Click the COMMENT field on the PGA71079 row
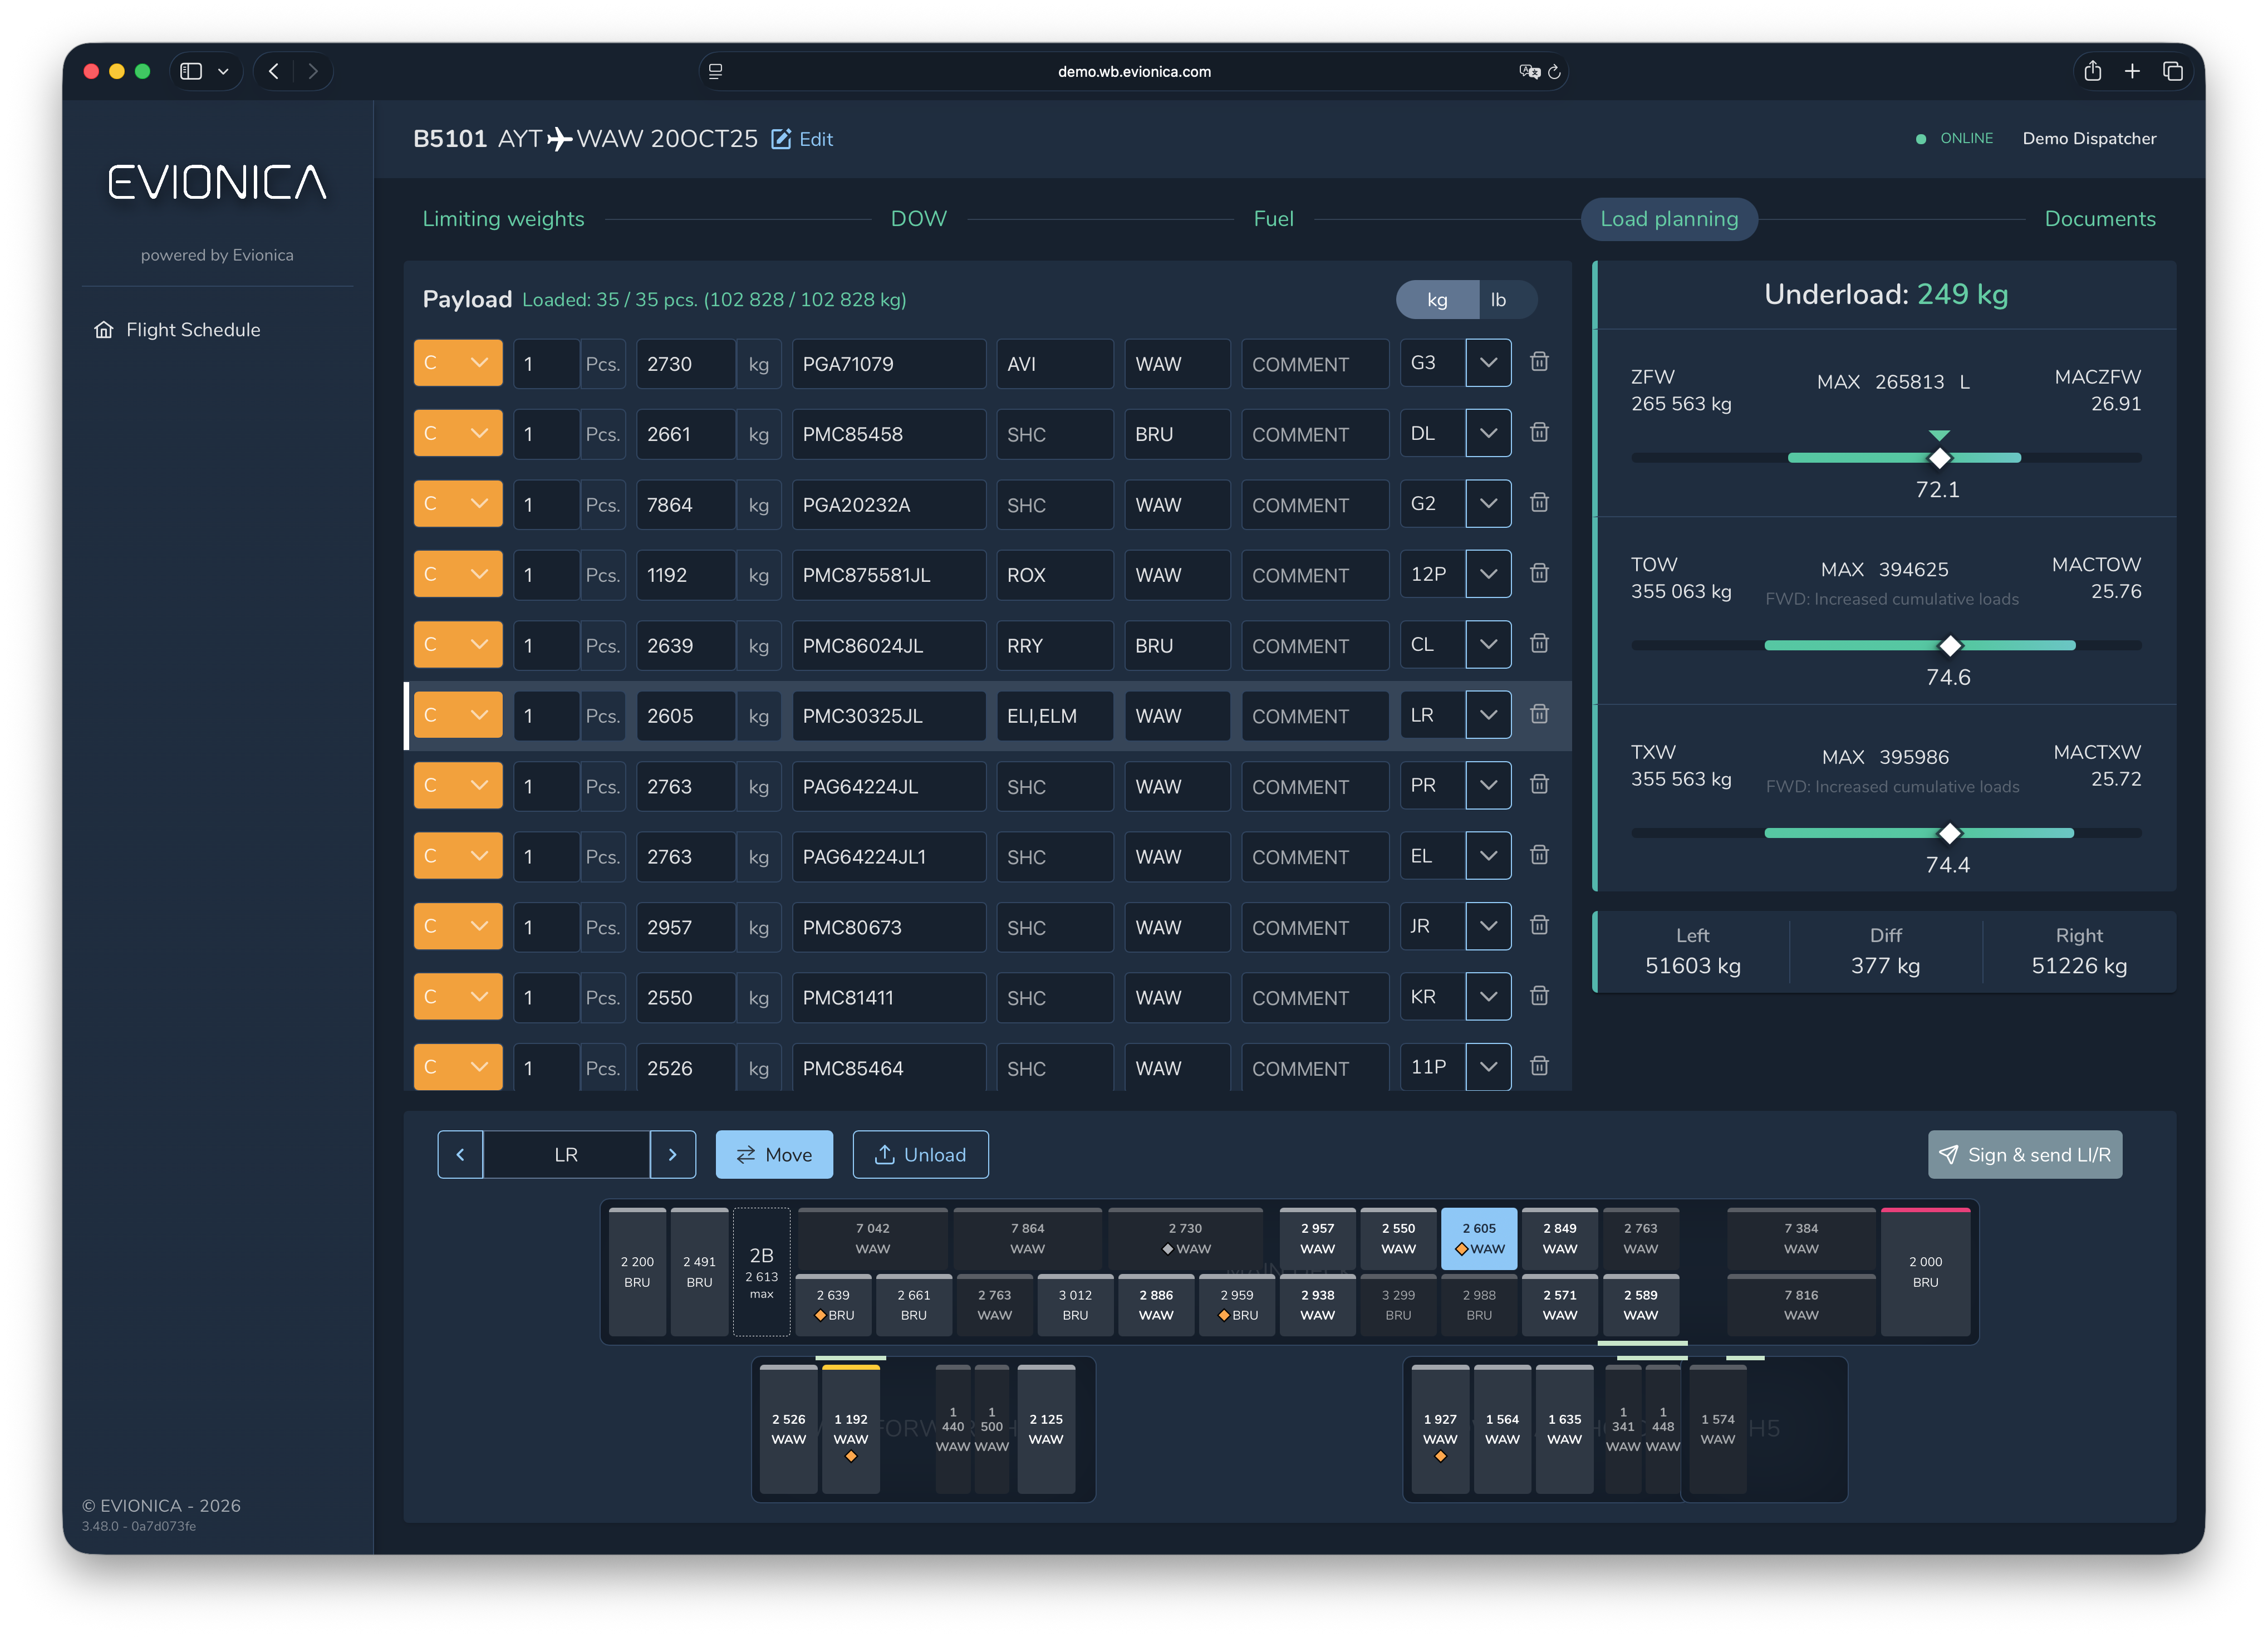 pos(1314,363)
